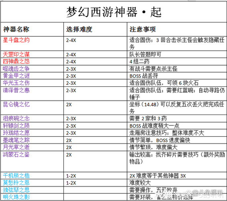227x201 pixels.
Task: Click 2X difficulty in 墨魂笔之踪 row
Action: [x=69, y=140]
